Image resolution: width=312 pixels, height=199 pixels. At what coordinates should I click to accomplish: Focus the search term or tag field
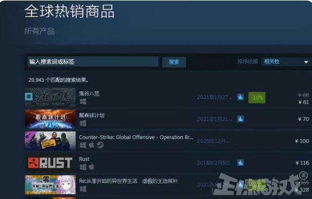(93, 62)
